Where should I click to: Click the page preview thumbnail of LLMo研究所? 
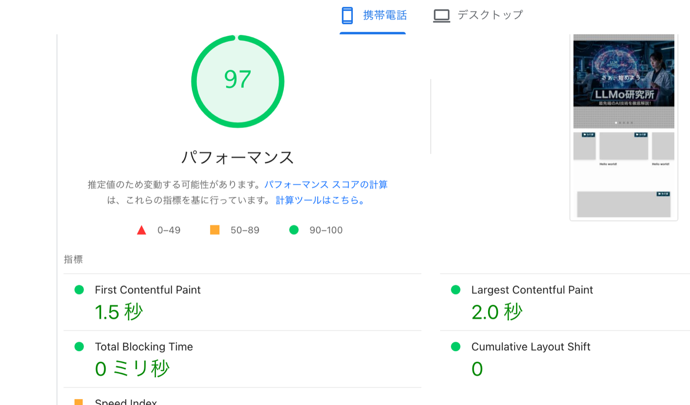(624, 126)
